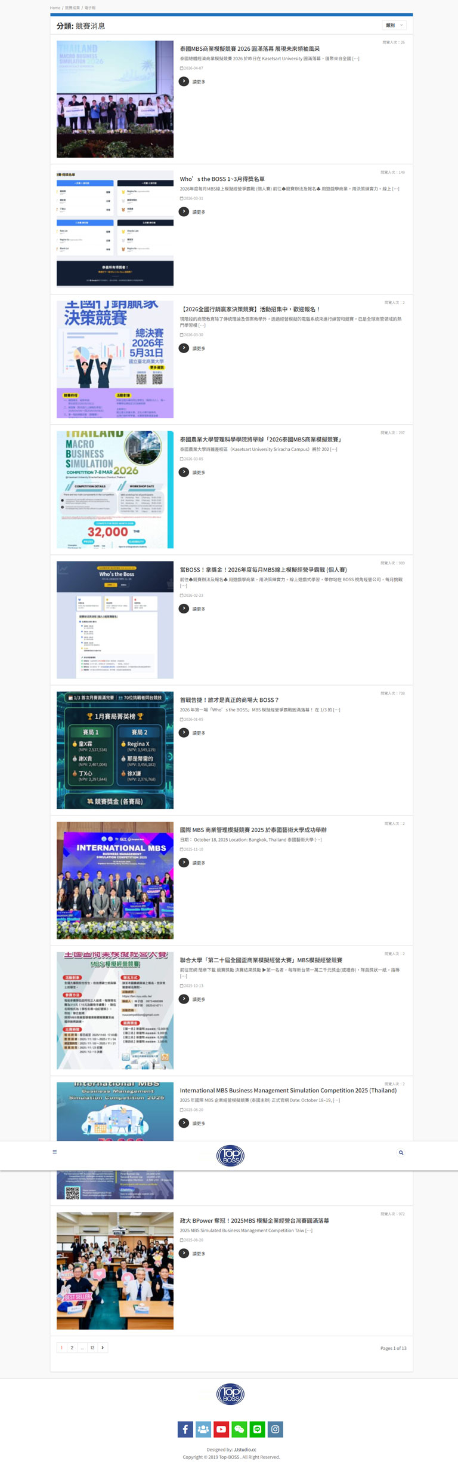458x1470 pixels.
Task: Jump to page 13 in pagination
Action: pyautogui.click(x=92, y=1347)
